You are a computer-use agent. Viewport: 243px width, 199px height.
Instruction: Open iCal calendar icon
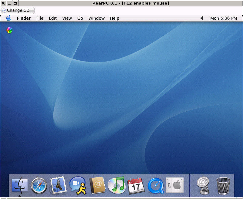pos(136,185)
